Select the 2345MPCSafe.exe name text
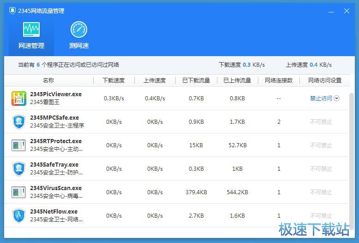This screenshot has width=359, height=243. [54, 118]
